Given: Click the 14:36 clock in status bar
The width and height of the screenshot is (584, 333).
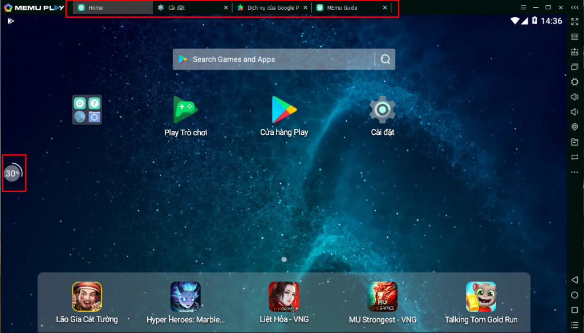Looking at the screenshot, I should tap(551, 21).
